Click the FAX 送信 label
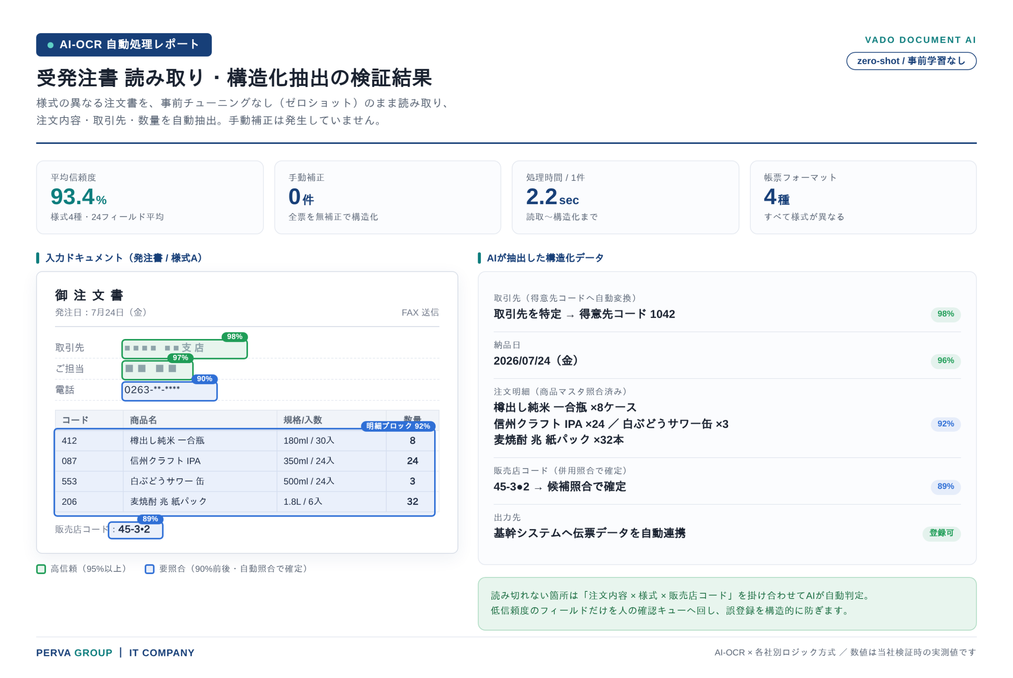 420,312
